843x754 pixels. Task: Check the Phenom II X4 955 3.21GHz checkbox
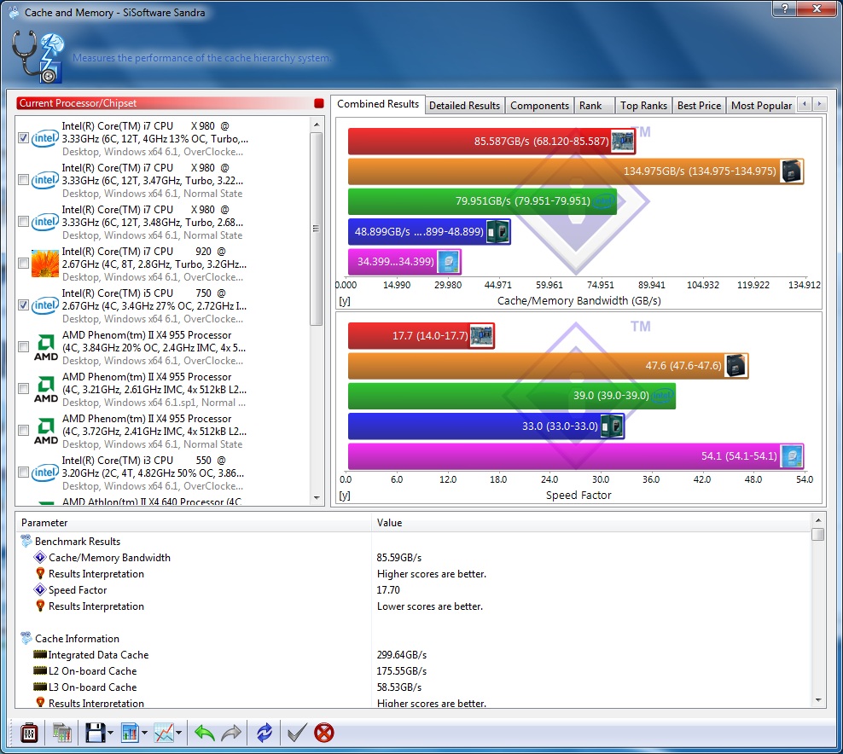pyautogui.click(x=23, y=389)
